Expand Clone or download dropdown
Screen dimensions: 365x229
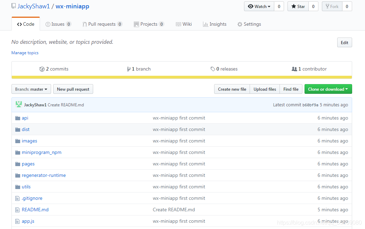coord(328,89)
